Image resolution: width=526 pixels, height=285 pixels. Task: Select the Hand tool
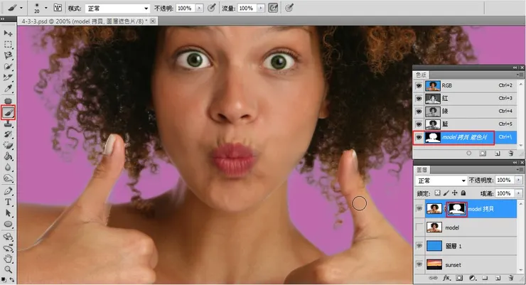[x=8, y=259]
